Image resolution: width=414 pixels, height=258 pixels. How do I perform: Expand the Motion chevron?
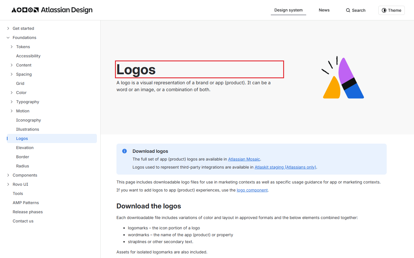coord(11,111)
